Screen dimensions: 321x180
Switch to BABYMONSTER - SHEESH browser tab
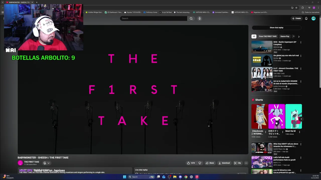tap(19, 2)
